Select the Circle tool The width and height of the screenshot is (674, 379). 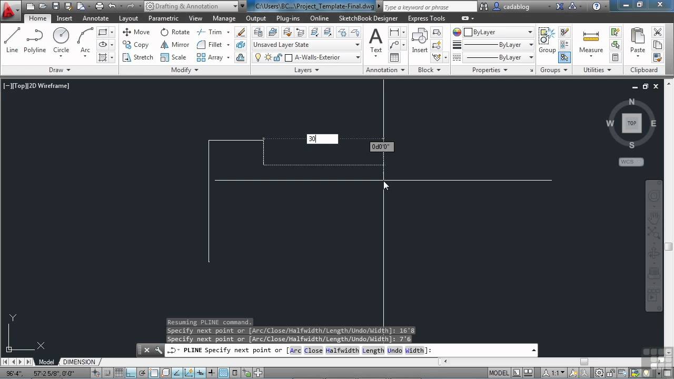61,40
